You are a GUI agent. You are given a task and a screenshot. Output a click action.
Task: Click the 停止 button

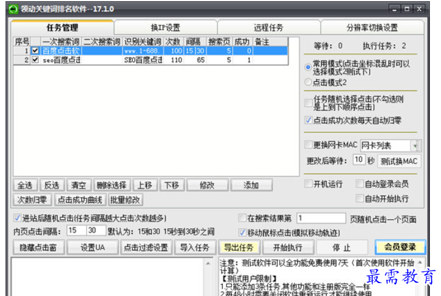[x=342, y=247]
